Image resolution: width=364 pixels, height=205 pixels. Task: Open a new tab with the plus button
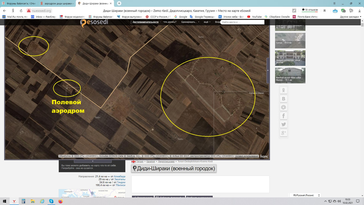pyautogui.click(x=119, y=3)
